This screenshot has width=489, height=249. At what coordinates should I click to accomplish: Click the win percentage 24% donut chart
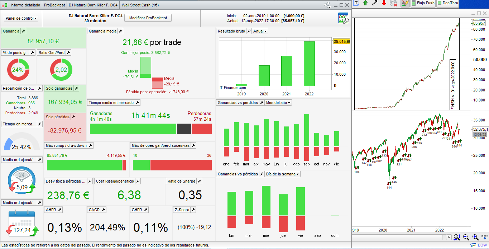18,70
